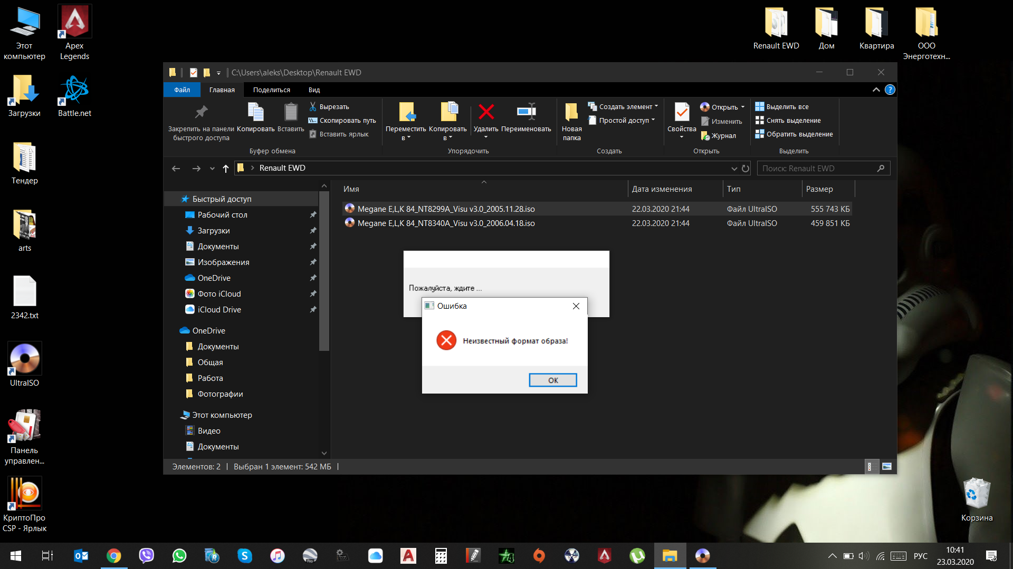Click Invert selection (Обратить выделение)
1013x569 pixels.
pyautogui.click(x=794, y=134)
